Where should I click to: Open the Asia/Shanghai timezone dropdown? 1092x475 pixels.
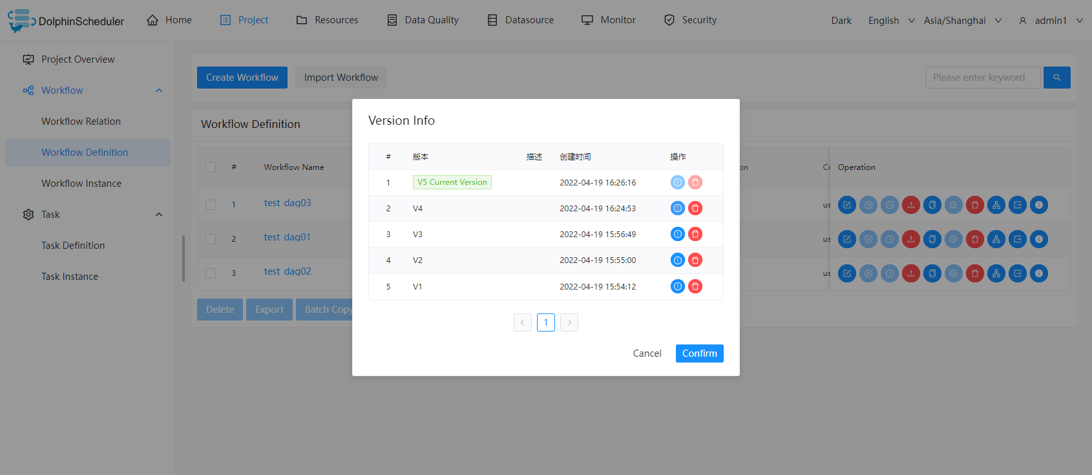coord(963,21)
